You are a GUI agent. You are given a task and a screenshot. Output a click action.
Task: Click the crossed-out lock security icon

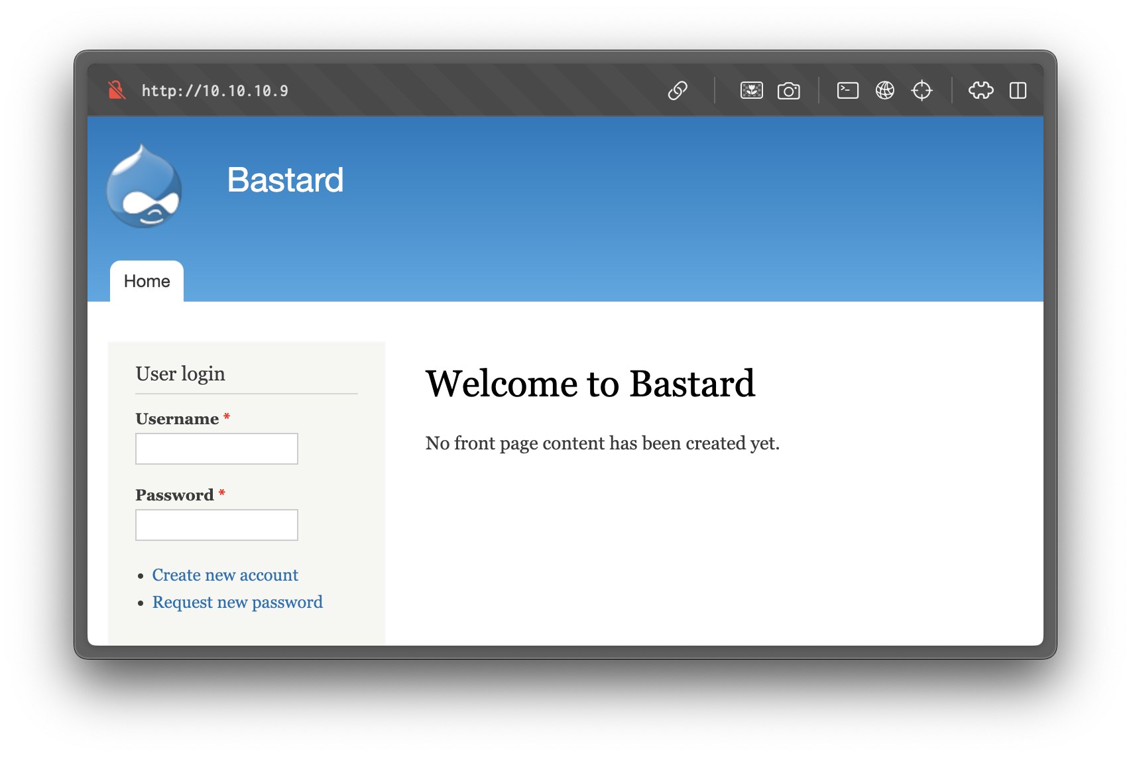click(x=117, y=90)
